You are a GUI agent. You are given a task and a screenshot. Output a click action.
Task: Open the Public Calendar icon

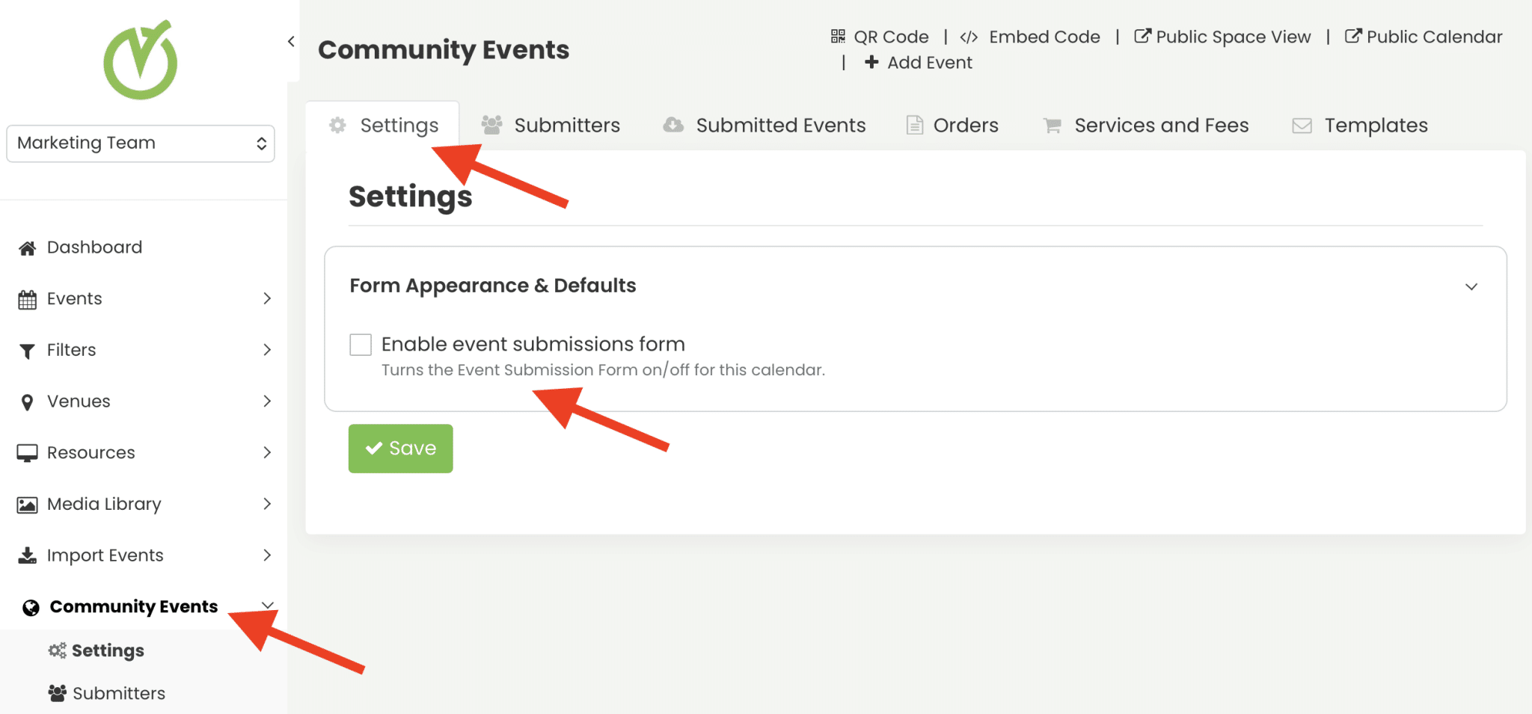[1352, 36]
